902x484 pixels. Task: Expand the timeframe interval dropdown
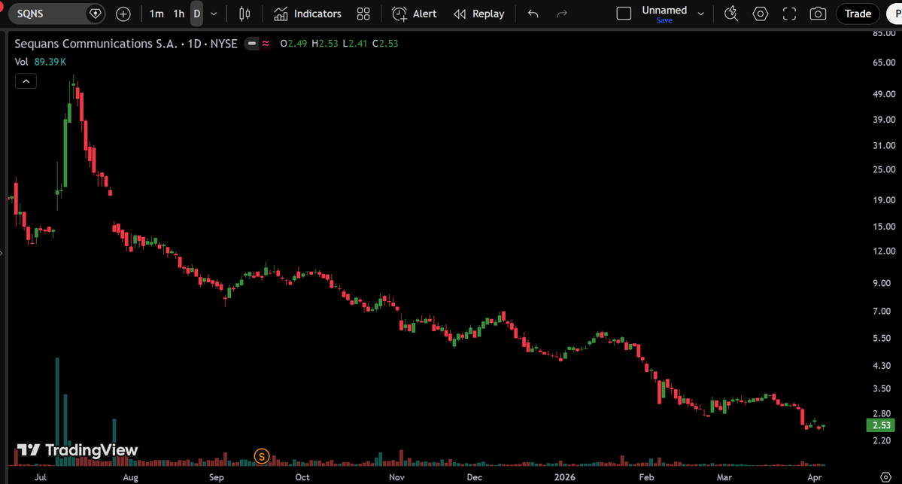point(214,14)
